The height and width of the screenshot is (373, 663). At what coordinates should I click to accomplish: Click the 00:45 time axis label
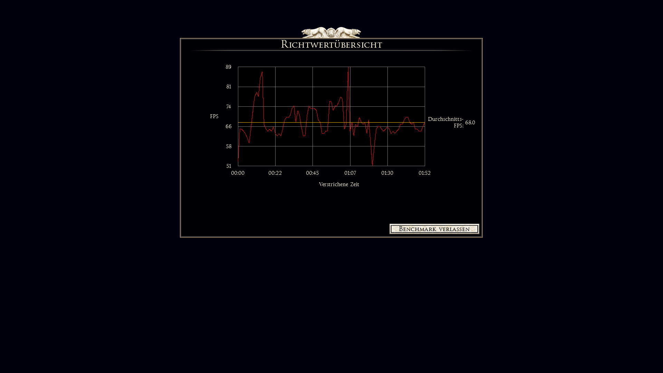(312, 173)
